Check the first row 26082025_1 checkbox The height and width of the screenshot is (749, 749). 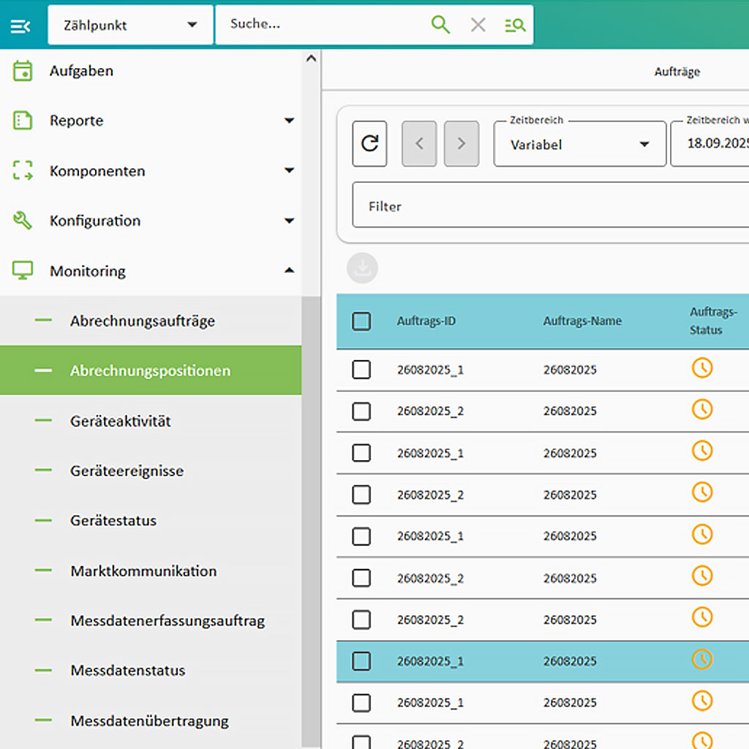click(361, 370)
